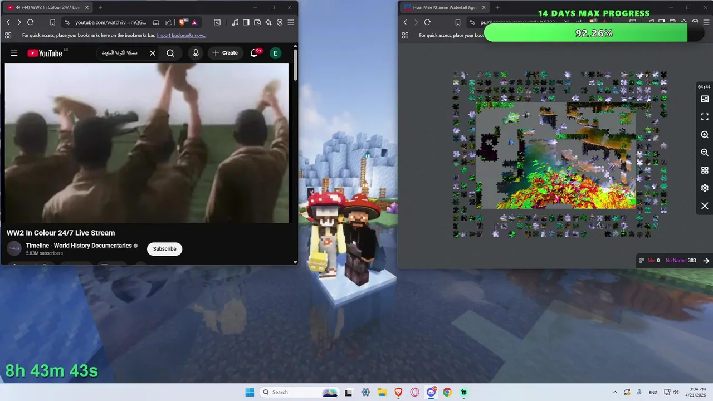713x401 pixels.
Task: Bookmark the YouTube page
Action: [x=52, y=22]
